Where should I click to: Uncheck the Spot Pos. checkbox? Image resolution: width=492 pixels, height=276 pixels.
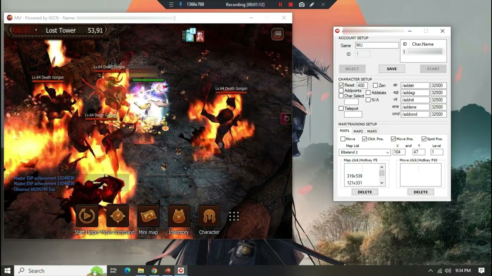coord(424,139)
